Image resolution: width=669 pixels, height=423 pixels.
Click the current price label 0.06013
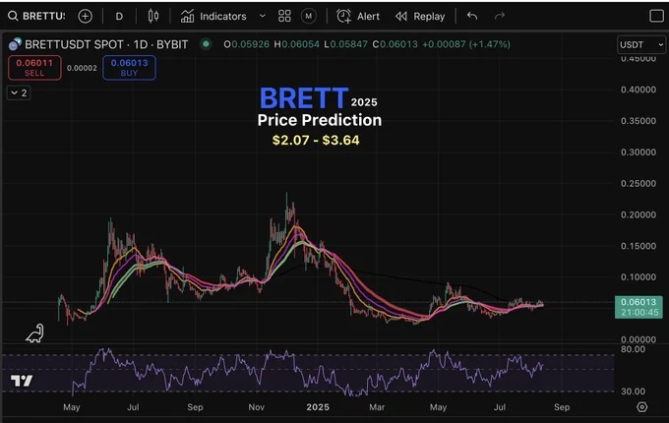(639, 307)
